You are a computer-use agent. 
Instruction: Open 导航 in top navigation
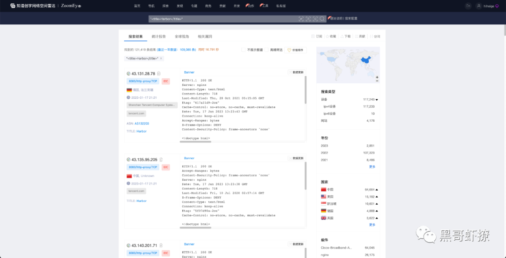click(151, 6)
